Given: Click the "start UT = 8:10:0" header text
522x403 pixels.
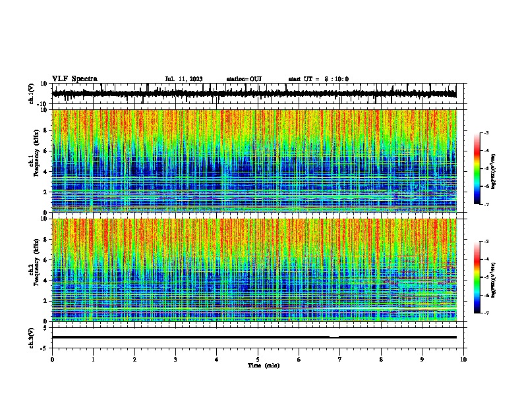Looking at the screenshot, I should tap(318, 79).
